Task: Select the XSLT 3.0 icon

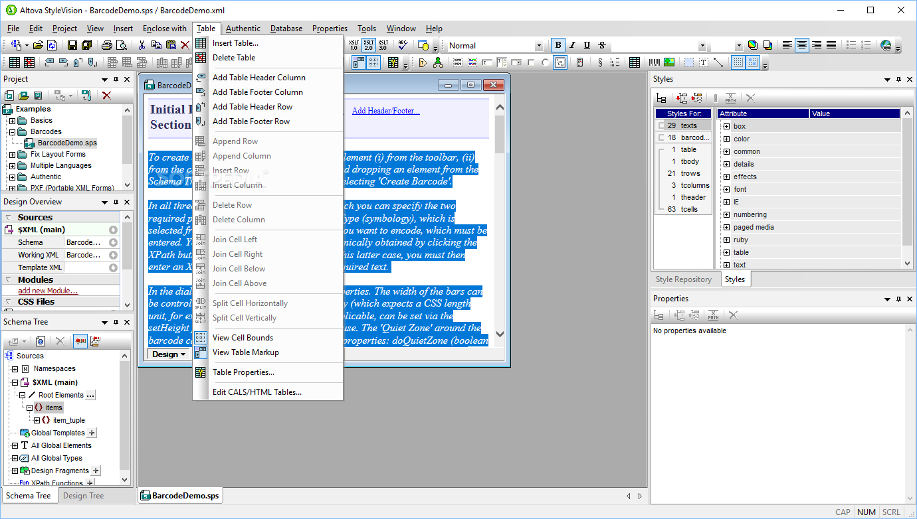Action: (x=383, y=45)
